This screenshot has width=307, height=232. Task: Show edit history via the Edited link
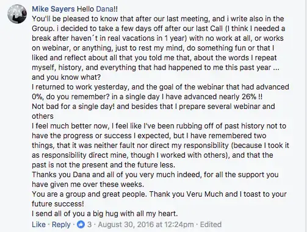click(x=211, y=225)
